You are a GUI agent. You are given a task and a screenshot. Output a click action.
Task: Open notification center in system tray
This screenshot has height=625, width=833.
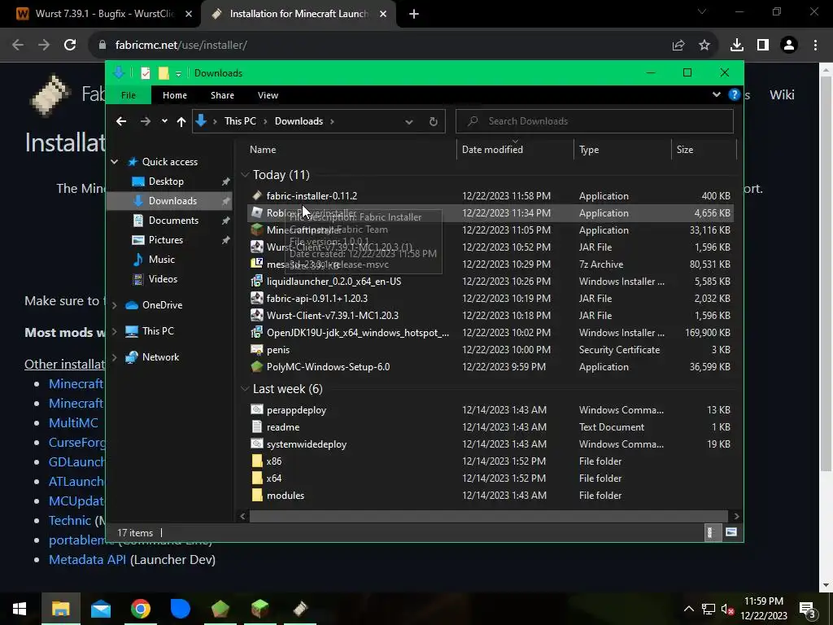point(808,609)
